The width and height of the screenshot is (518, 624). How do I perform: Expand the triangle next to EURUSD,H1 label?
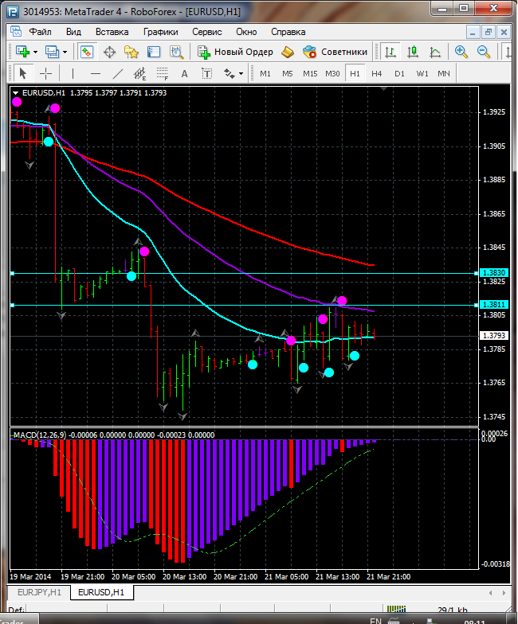16,93
